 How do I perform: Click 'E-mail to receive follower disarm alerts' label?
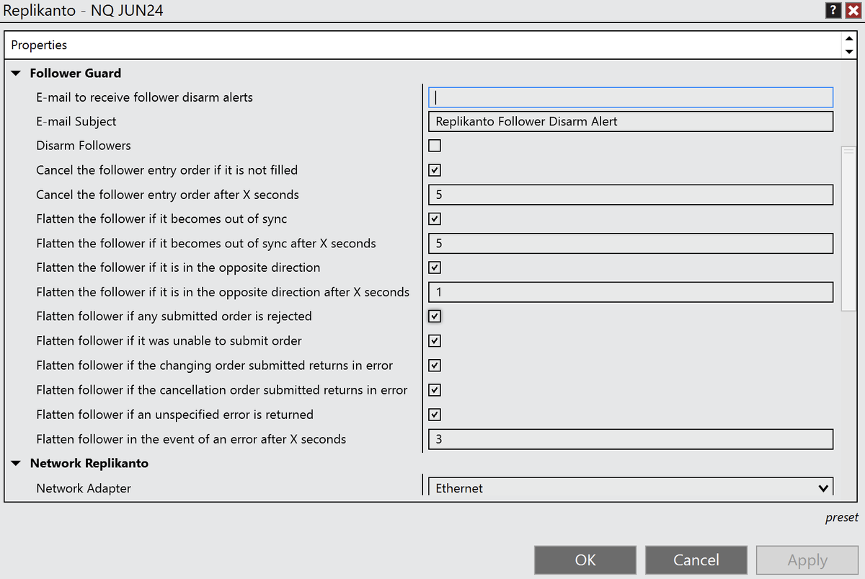coord(145,97)
